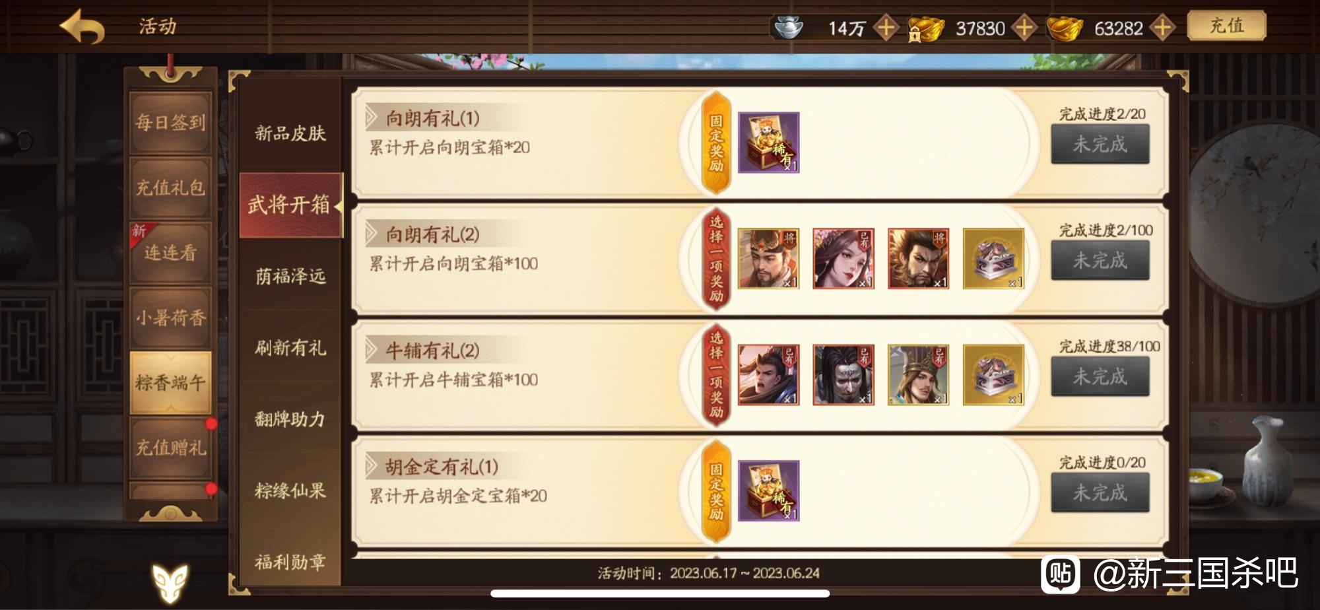Click 未完成 button for 向朗有礼(1)
Viewport: 1320px width, 610px height.
click(x=1100, y=144)
